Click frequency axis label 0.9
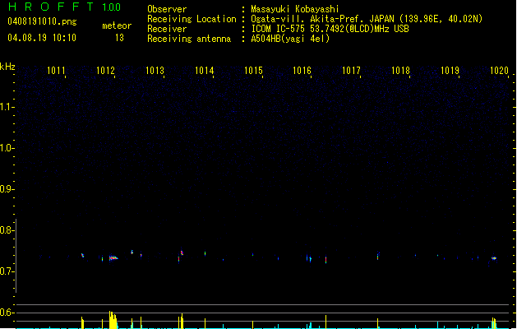 tap(7, 189)
